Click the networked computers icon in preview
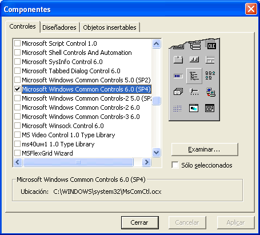 click(210, 92)
